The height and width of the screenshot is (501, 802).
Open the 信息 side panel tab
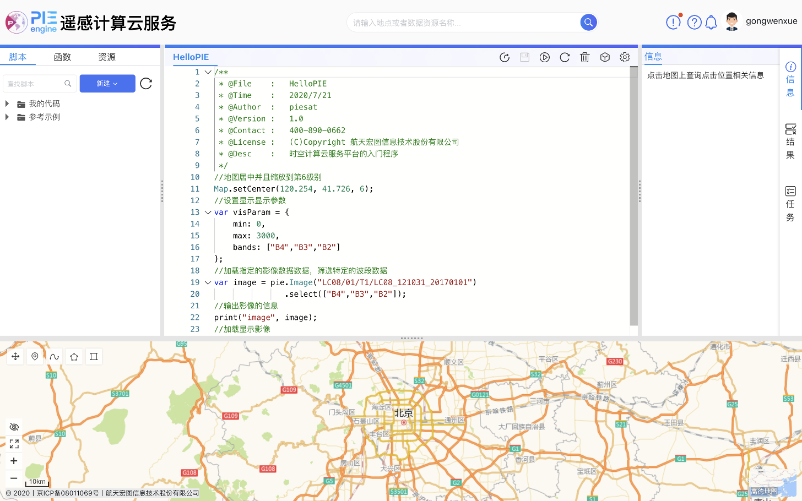point(790,79)
